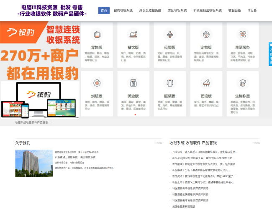272x209 pixels.
Task: Open IT设备 menu item
Action: (252, 10)
